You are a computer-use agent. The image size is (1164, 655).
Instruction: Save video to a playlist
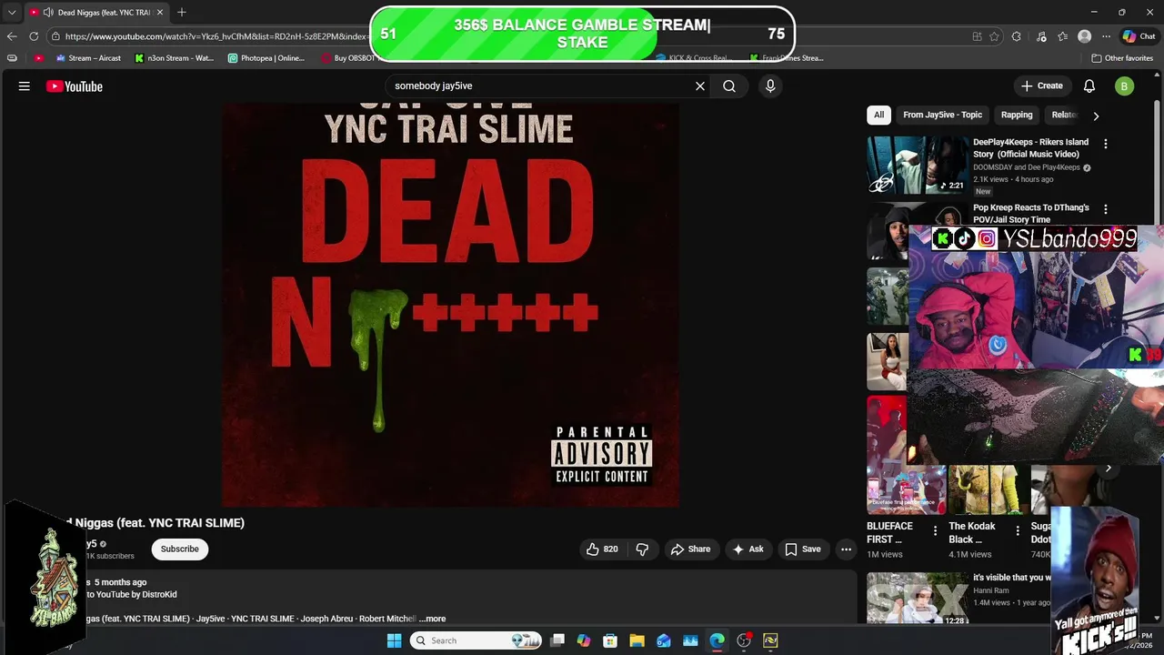(x=803, y=549)
